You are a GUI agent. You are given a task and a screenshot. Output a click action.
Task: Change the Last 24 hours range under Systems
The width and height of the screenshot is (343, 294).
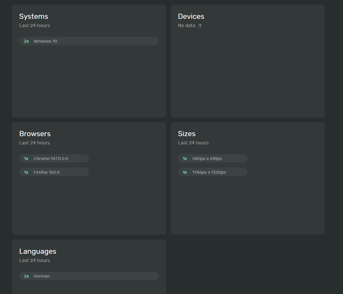pos(34,26)
